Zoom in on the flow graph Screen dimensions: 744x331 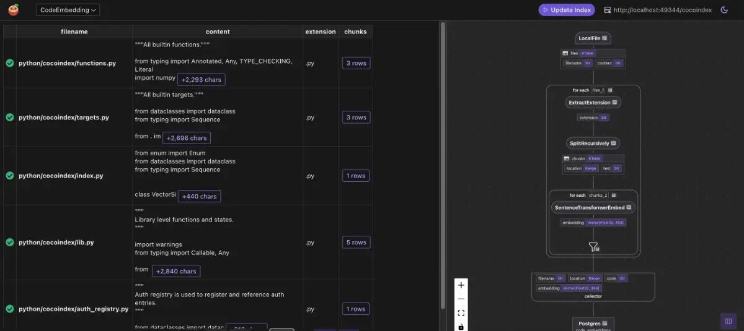click(x=461, y=285)
